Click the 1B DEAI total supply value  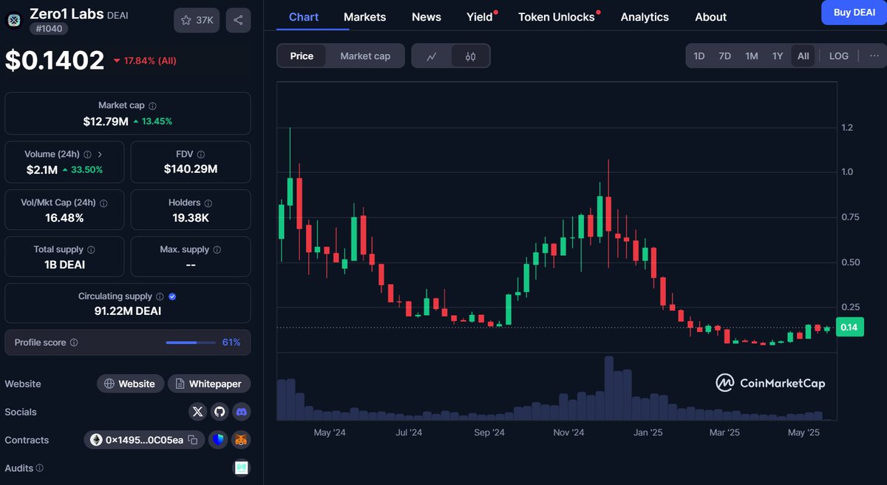[64, 265]
